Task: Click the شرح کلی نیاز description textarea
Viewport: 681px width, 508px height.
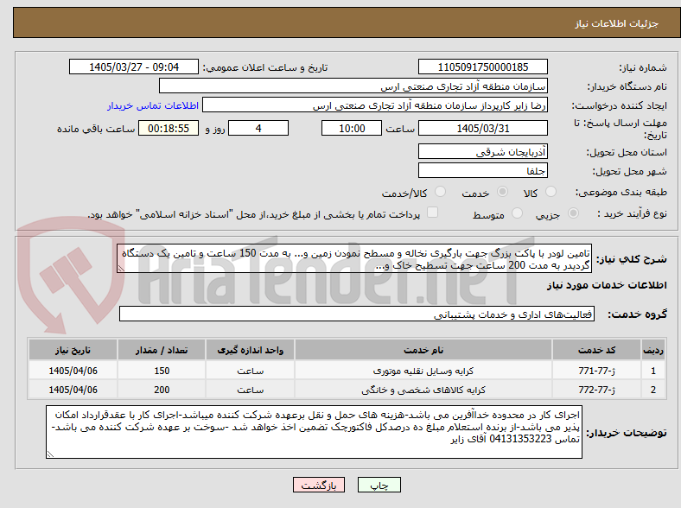Action: click(x=354, y=258)
